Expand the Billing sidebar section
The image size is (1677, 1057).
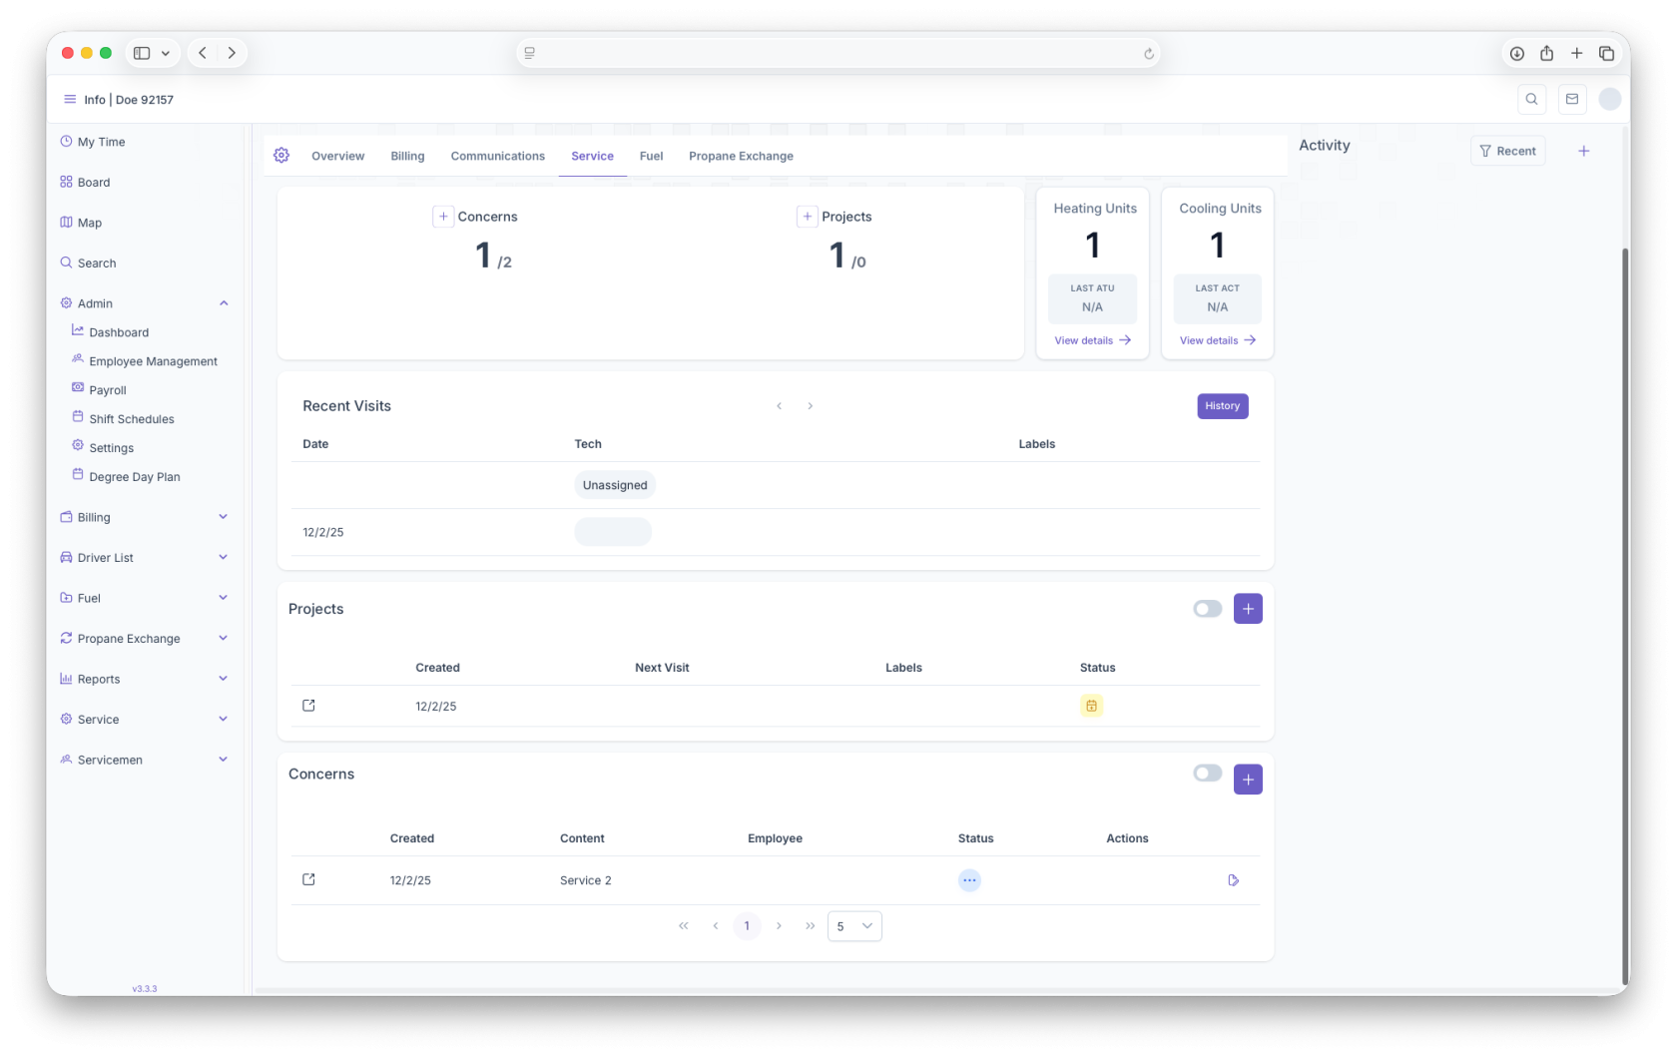click(223, 517)
